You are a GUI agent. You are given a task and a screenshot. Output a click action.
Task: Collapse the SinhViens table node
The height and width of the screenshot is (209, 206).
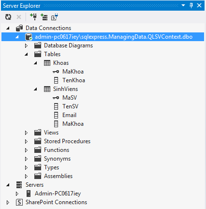35,89
